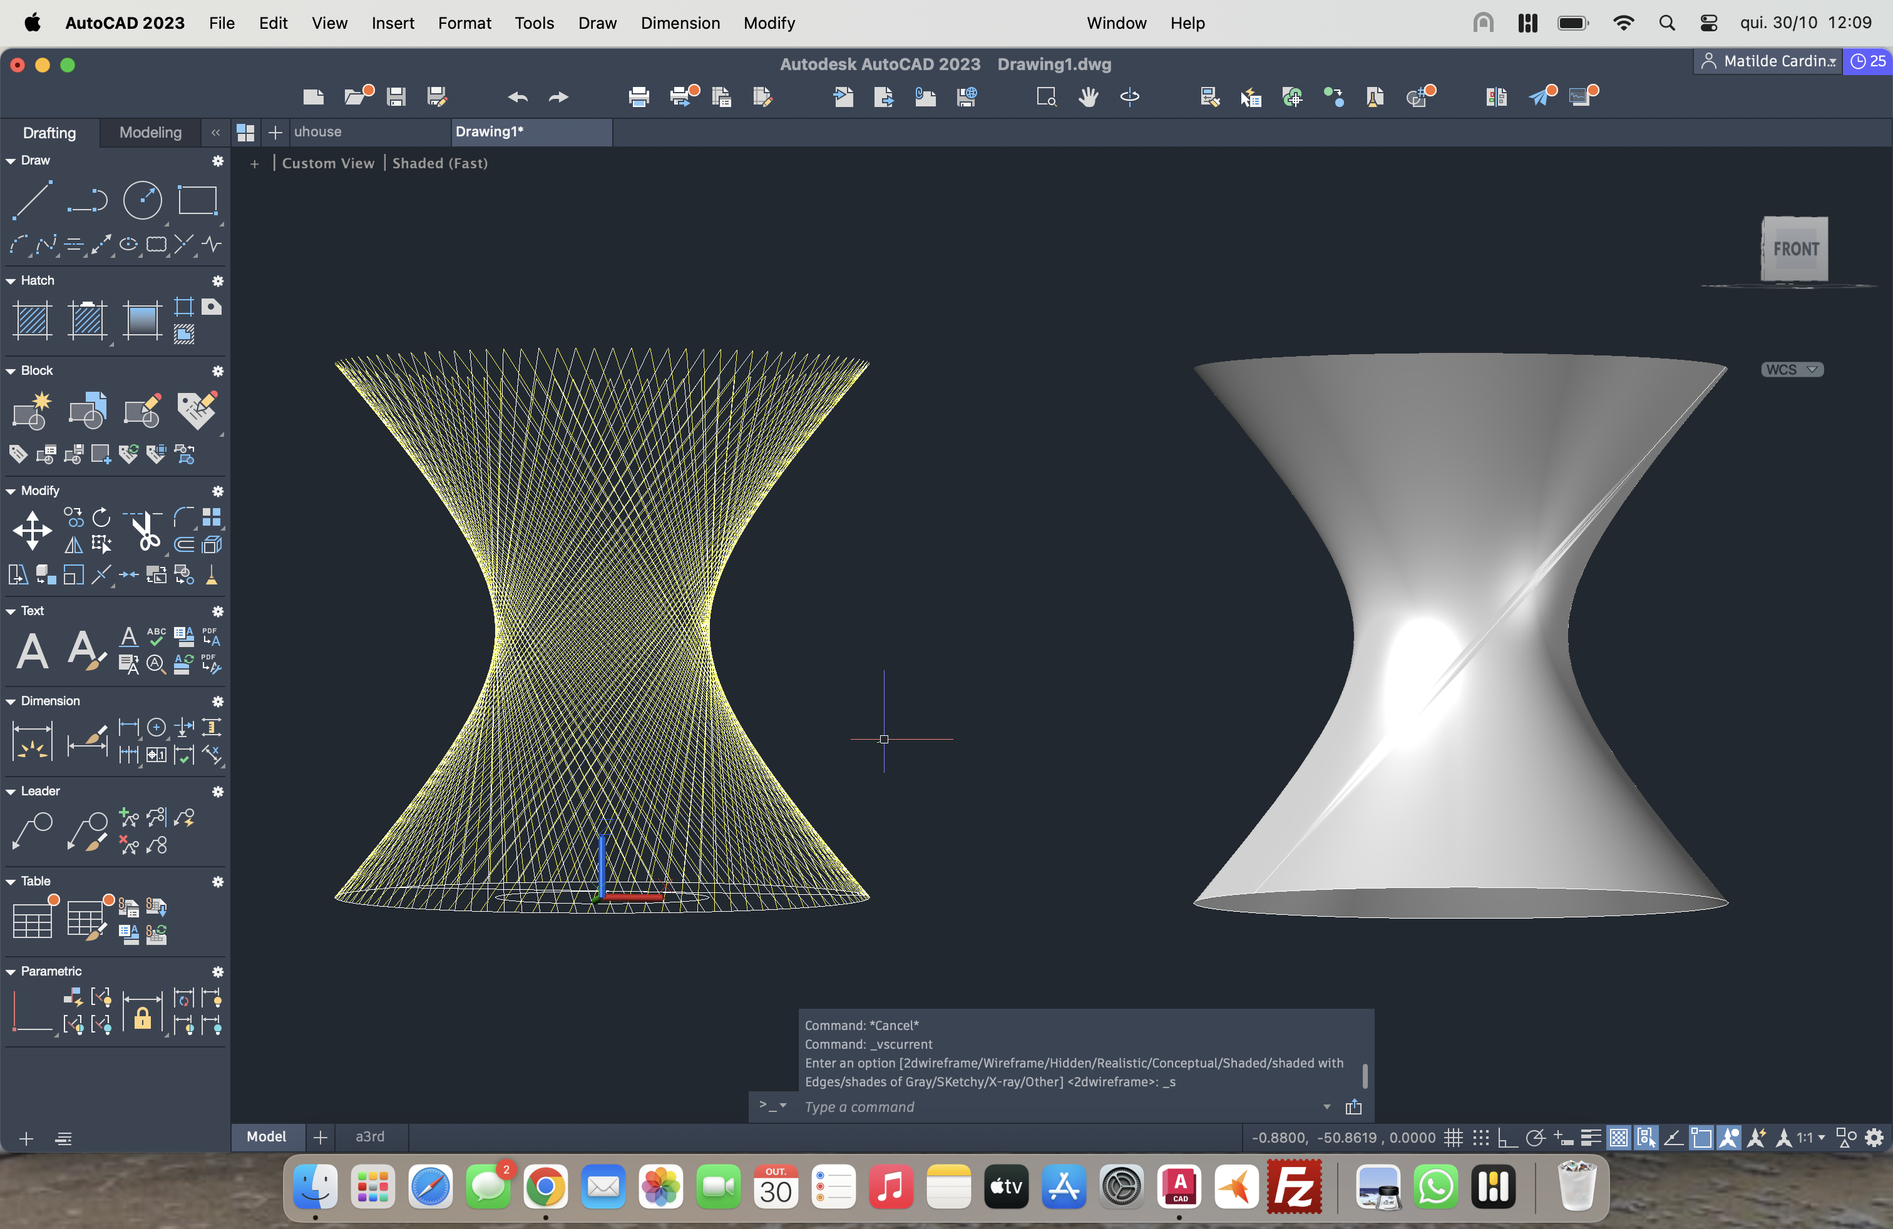The height and width of the screenshot is (1229, 1893).
Task: Pick the Rectangle draw tool
Action: coord(197,200)
